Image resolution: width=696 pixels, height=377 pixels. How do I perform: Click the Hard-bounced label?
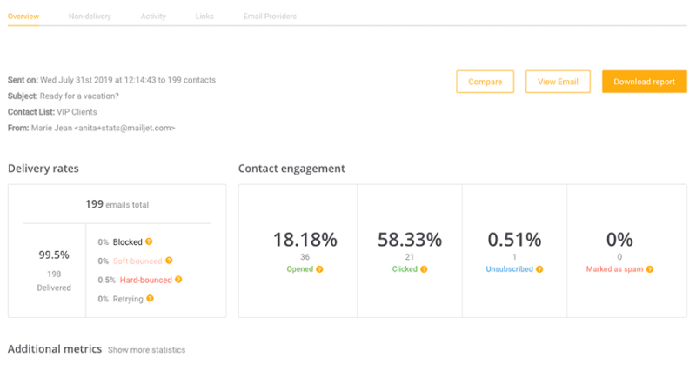144,280
